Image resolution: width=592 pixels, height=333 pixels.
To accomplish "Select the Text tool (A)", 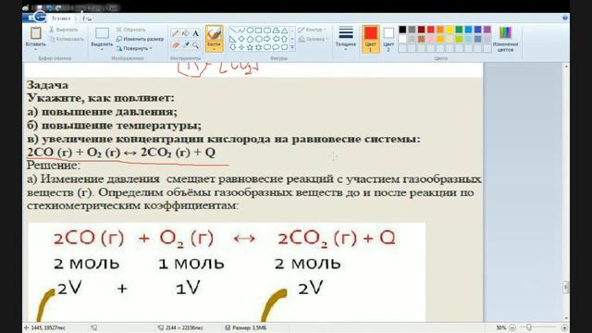I will pyautogui.click(x=195, y=33).
